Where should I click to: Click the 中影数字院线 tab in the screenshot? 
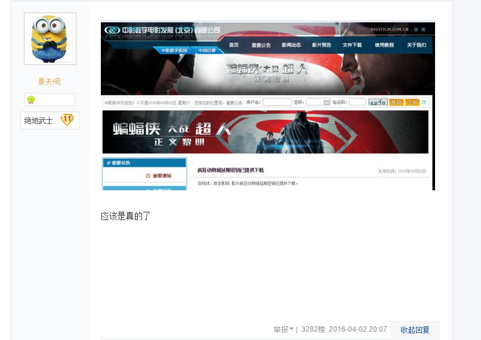click(x=174, y=50)
